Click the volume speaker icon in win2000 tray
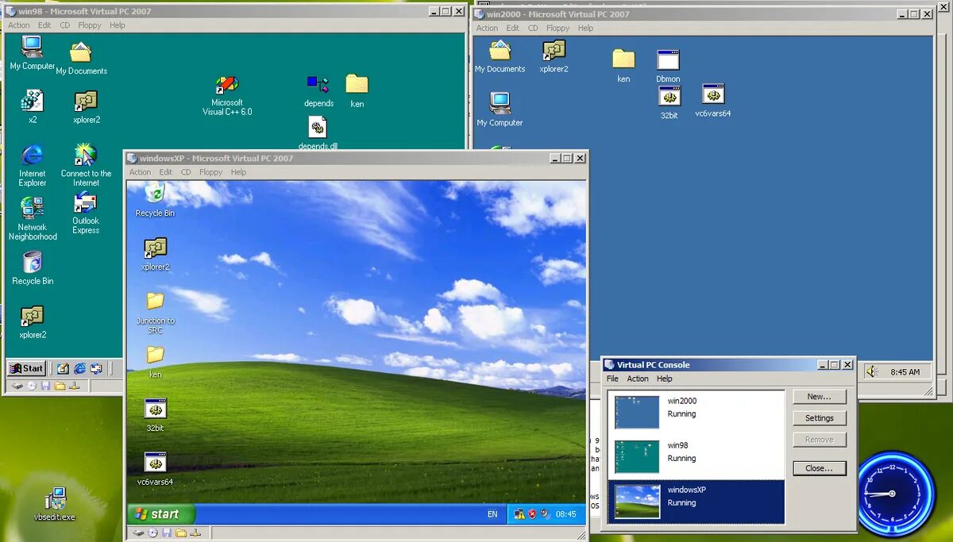 (x=871, y=371)
